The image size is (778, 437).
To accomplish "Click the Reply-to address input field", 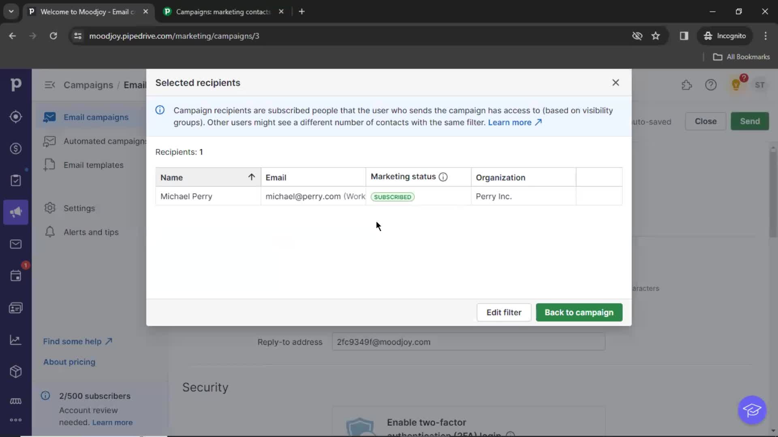I will (468, 342).
